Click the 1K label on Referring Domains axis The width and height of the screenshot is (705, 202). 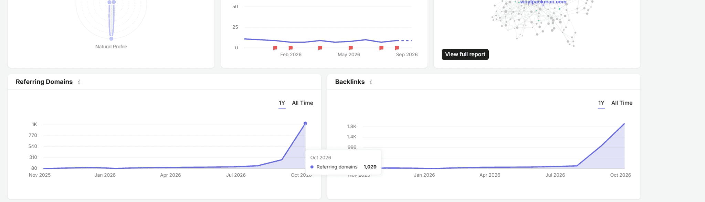click(34, 124)
